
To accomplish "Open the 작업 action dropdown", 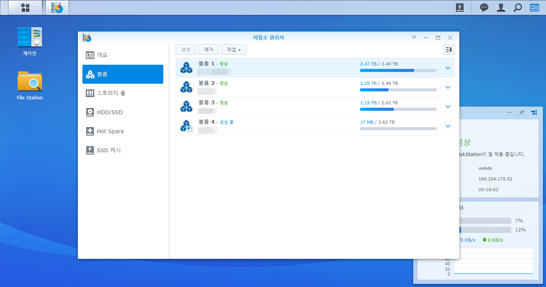I will 234,49.
